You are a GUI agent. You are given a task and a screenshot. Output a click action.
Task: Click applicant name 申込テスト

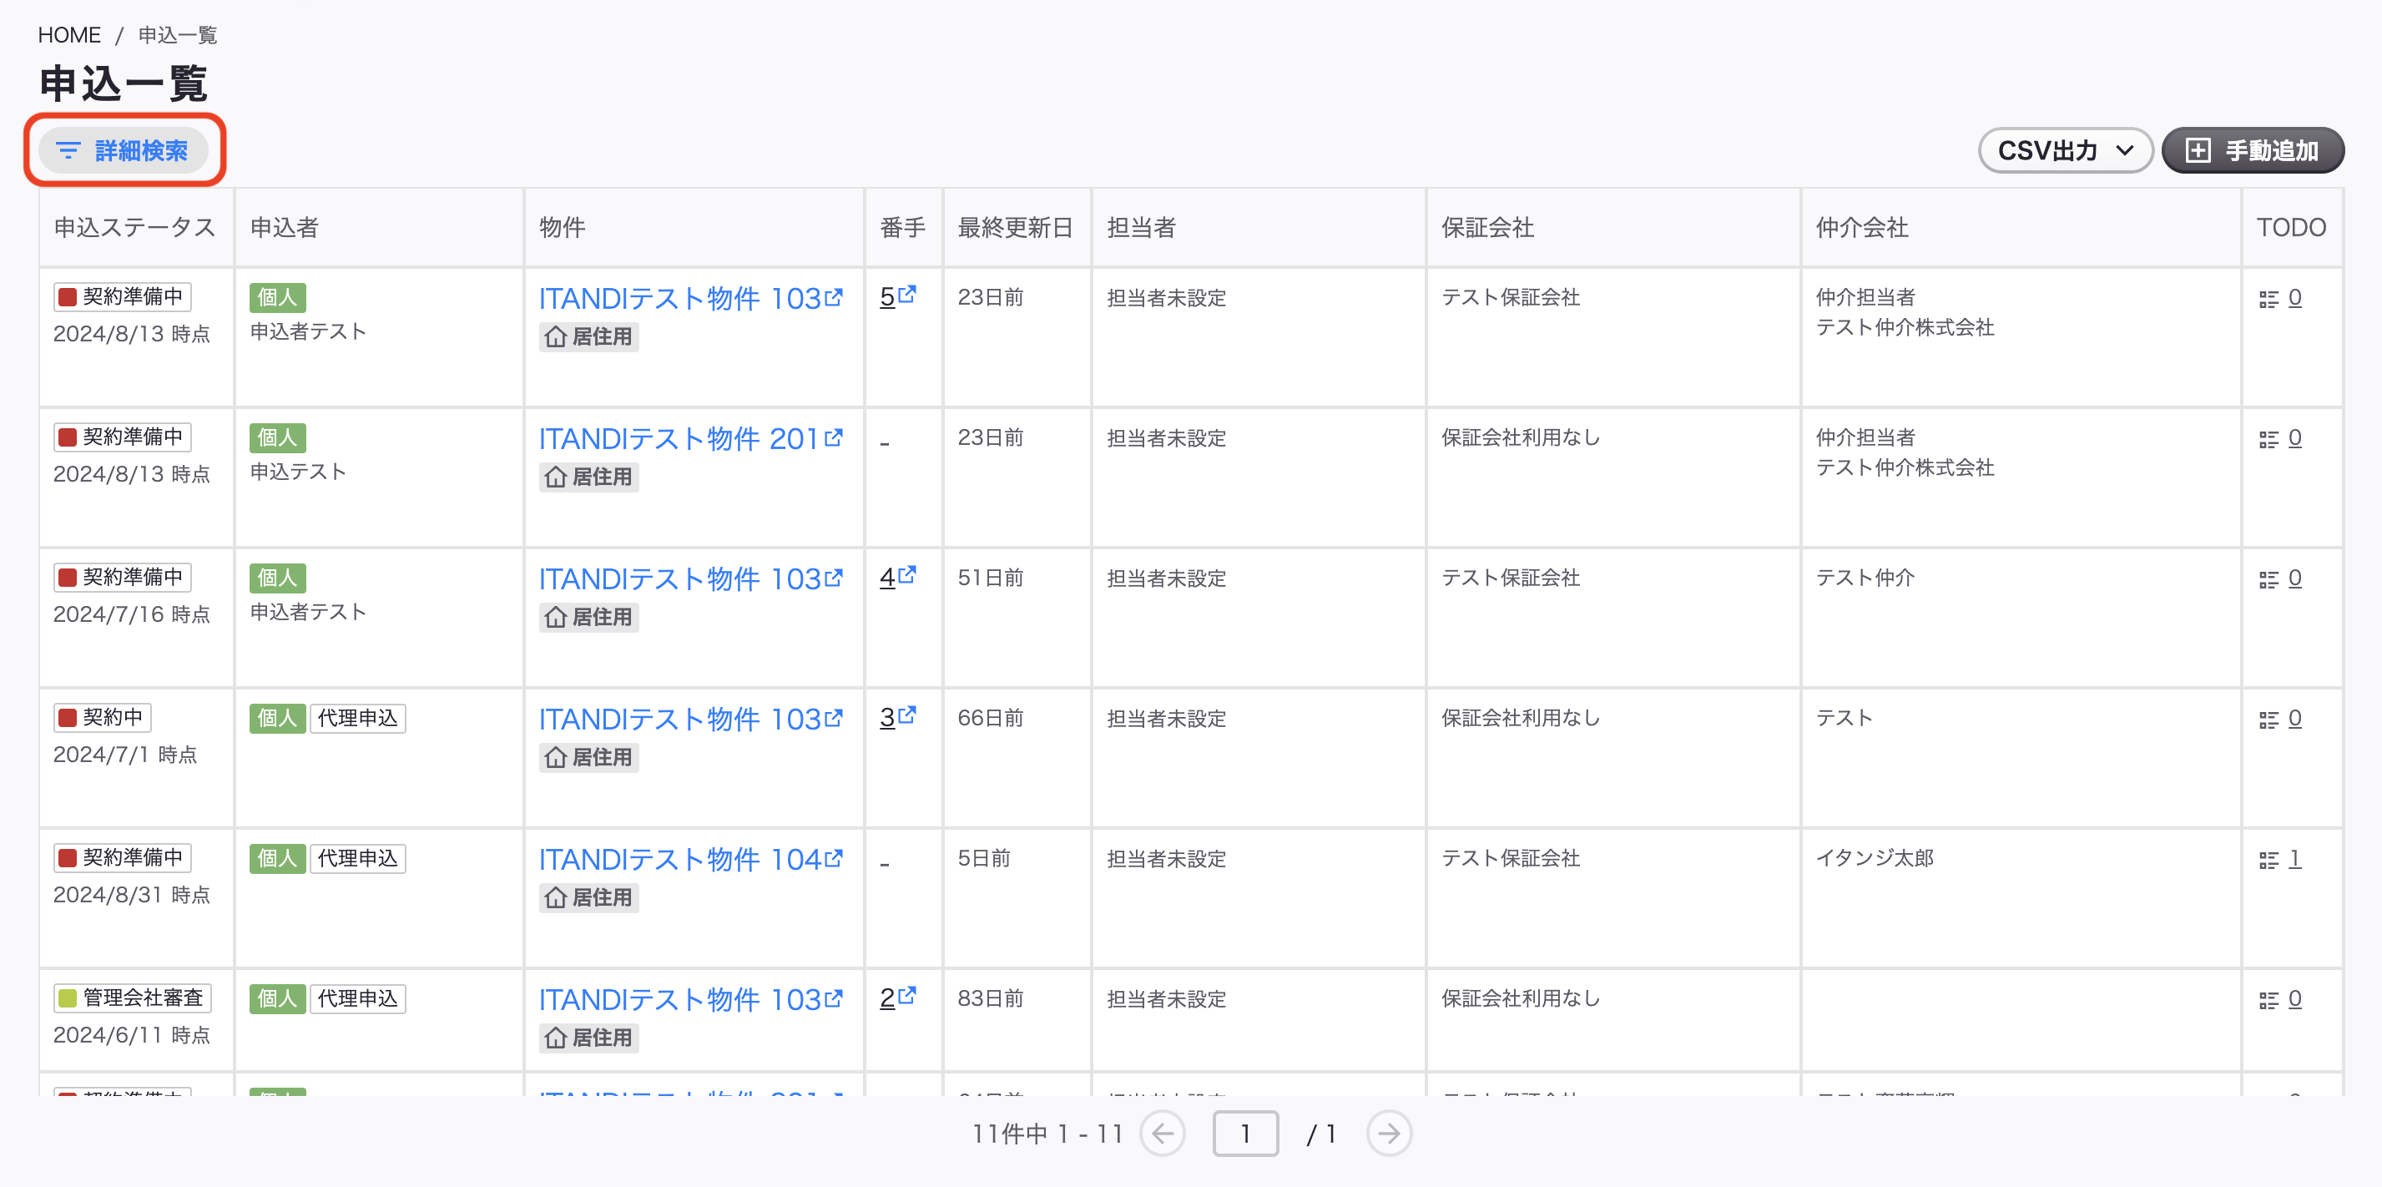click(x=298, y=472)
